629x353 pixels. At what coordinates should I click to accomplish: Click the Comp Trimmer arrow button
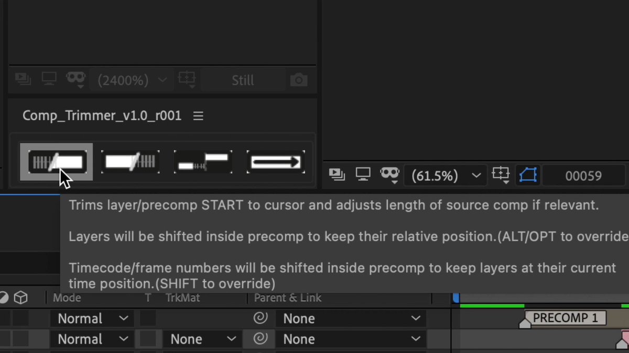tap(276, 162)
